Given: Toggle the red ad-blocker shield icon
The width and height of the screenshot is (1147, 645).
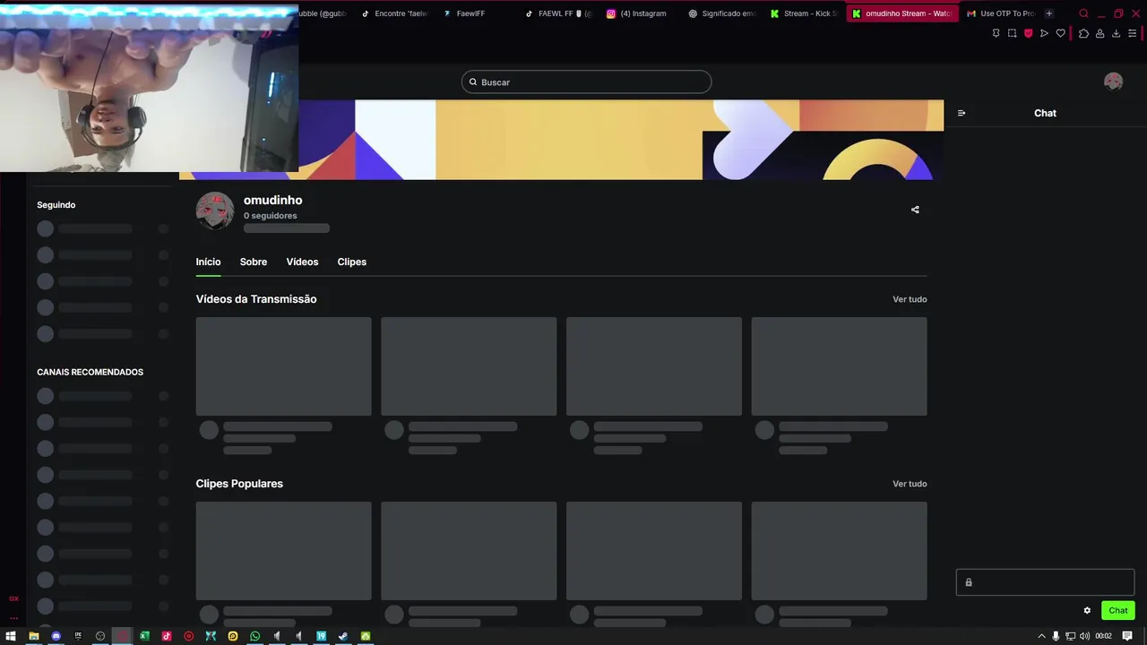Looking at the screenshot, I should click(1028, 33).
